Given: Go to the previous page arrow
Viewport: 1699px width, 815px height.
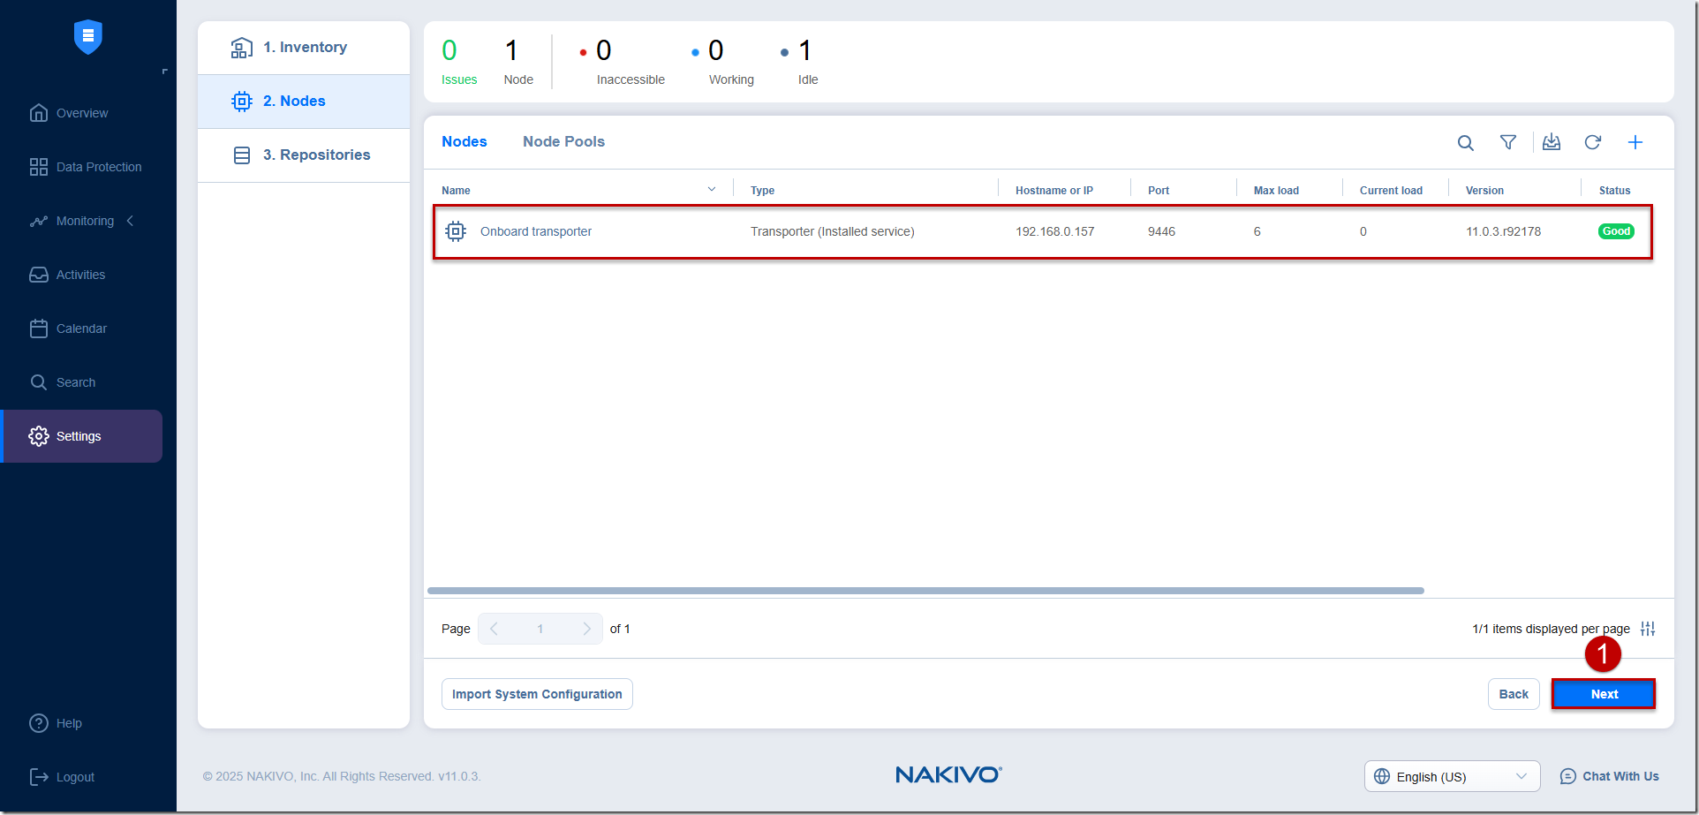Looking at the screenshot, I should 494,629.
